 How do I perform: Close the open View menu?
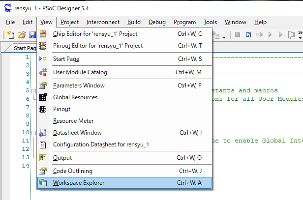46,22
